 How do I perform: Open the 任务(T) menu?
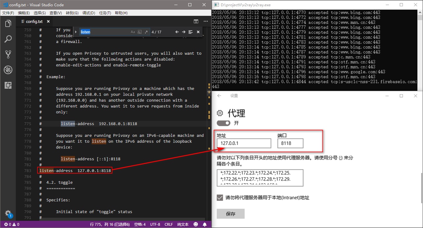[105, 13]
